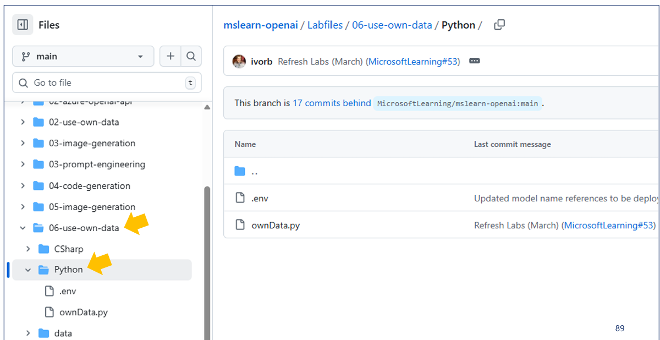Open ownData.py Refresh Labs commit message

coord(516,225)
